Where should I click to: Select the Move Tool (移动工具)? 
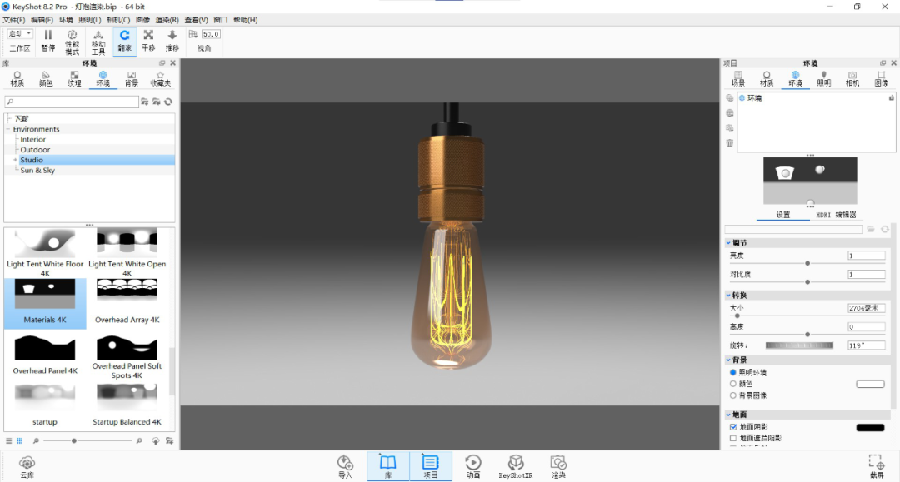(x=98, y=42)
